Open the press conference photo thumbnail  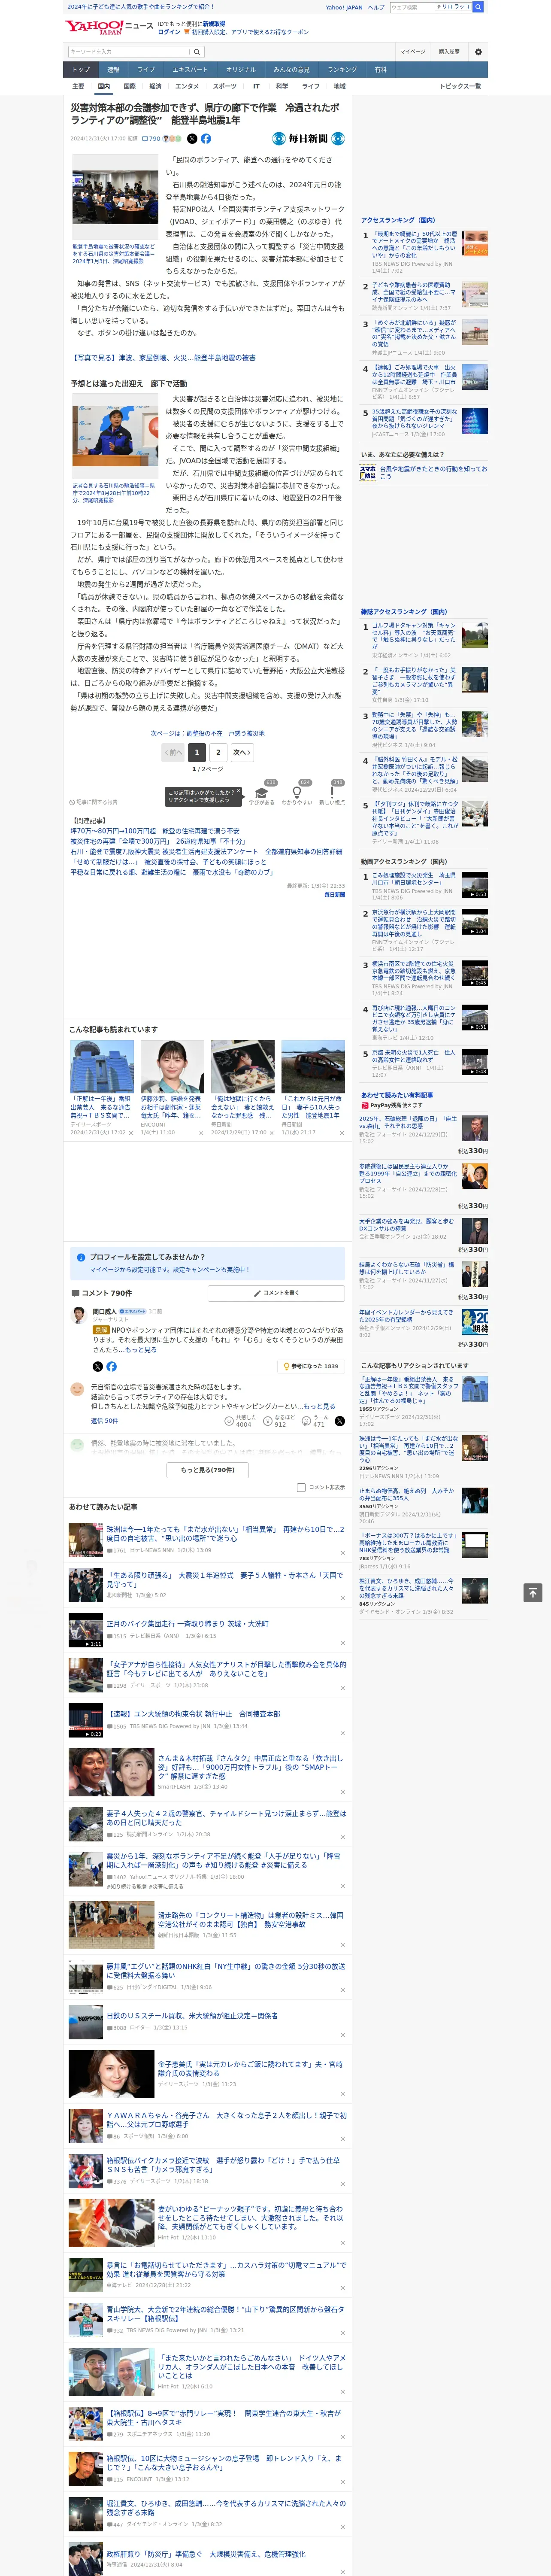coord(115,436)
